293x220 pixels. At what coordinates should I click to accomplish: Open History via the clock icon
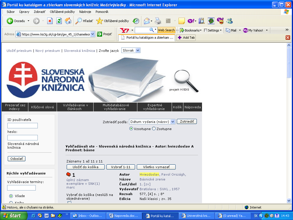136,21
